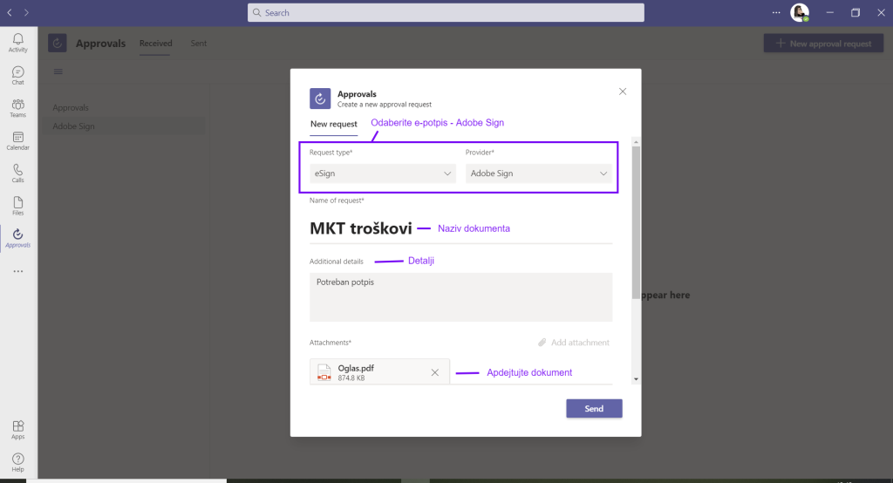Open the Chat icon in sidebar

click(17, 75)
